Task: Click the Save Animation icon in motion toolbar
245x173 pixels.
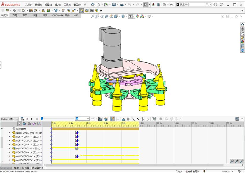Action: pyautogui.click(x=100, y=119)
